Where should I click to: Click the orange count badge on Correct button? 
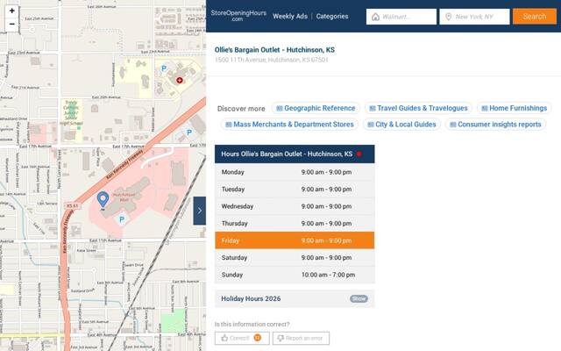[x=257, y=337]
